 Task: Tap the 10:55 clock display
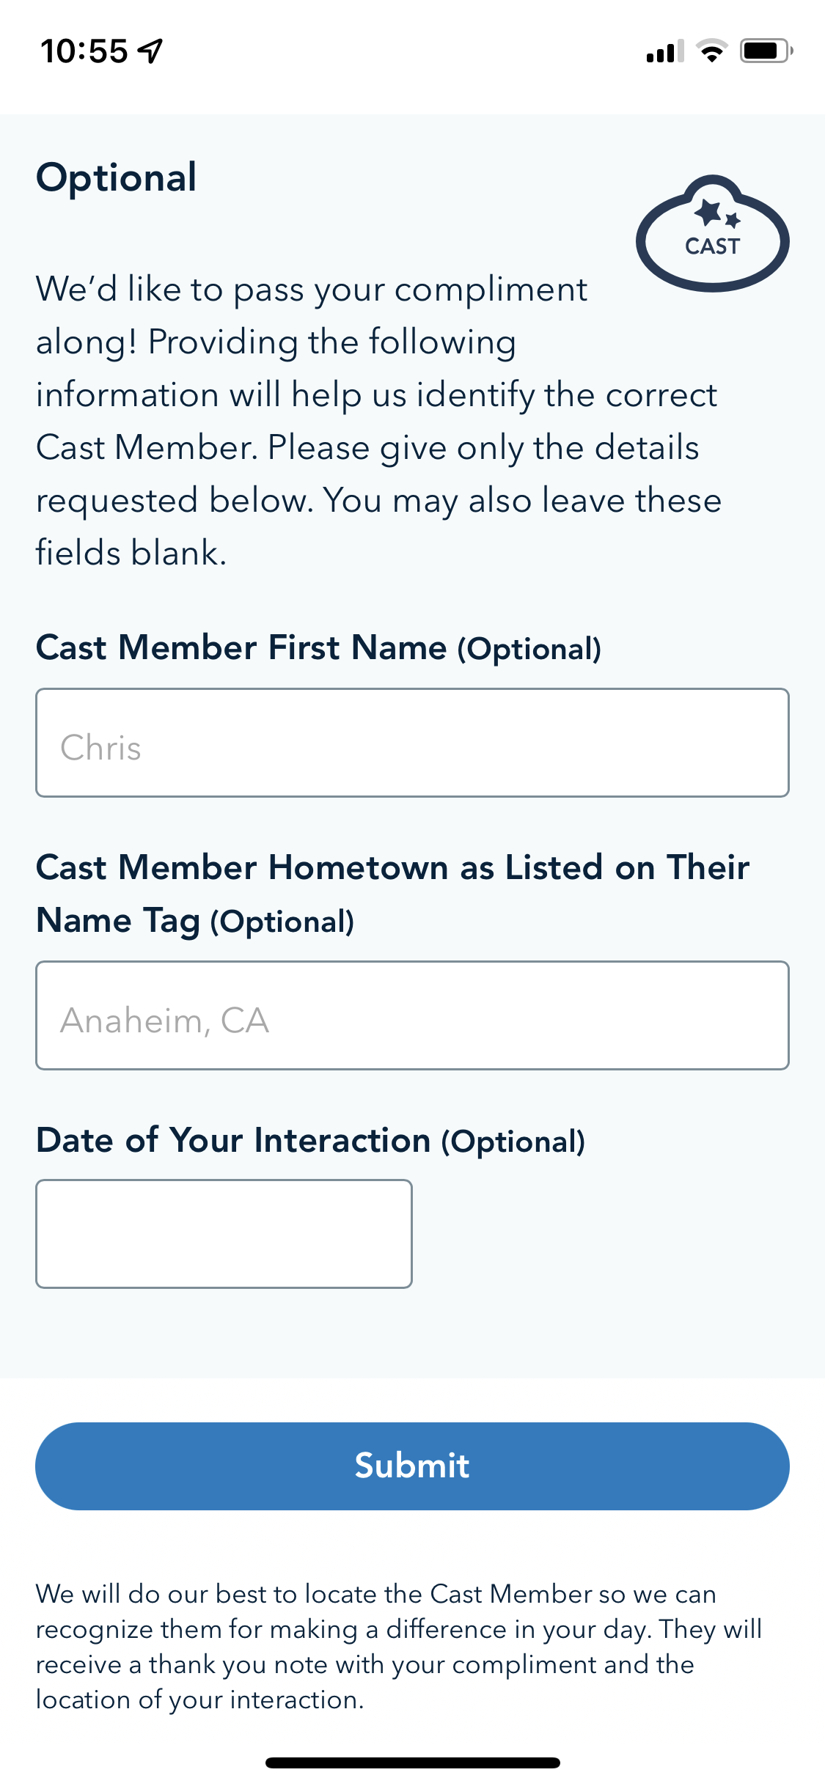pyautogui.click(x=84, y=51)
